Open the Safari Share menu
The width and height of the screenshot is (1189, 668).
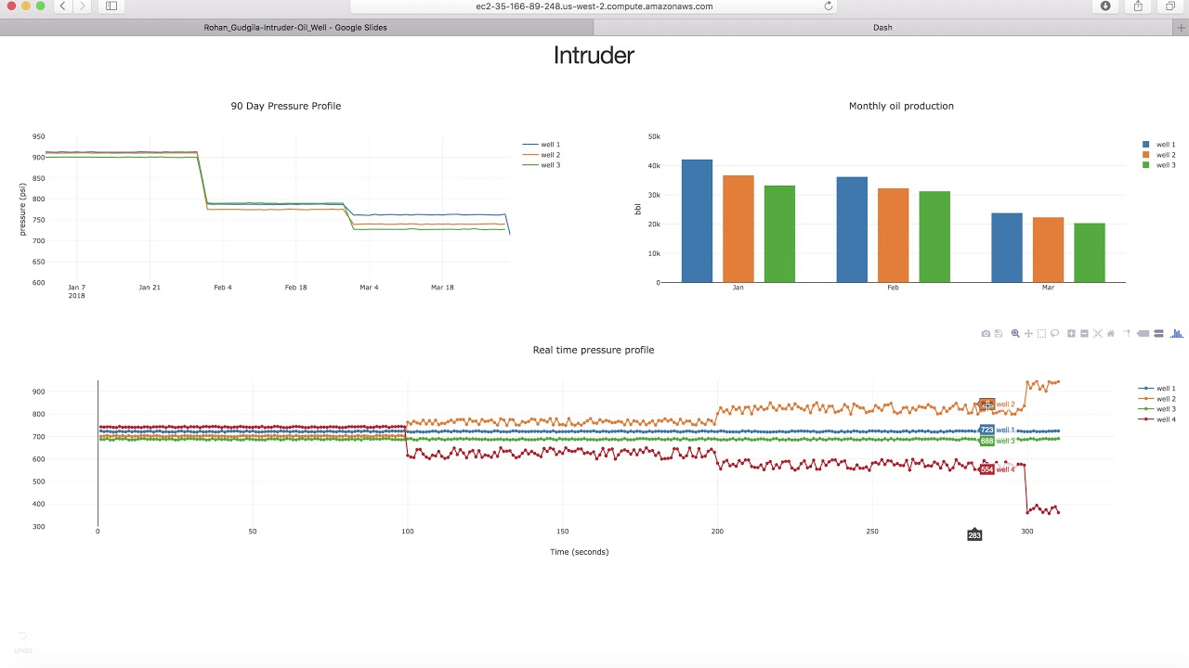(1138, 6)
